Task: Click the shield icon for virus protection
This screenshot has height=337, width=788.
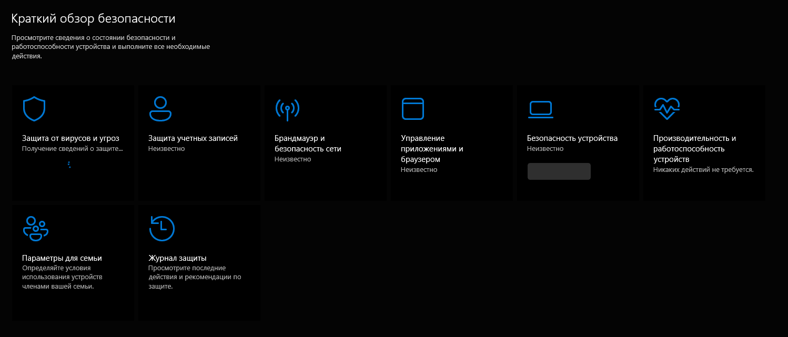Action: (x=34, y=109)
